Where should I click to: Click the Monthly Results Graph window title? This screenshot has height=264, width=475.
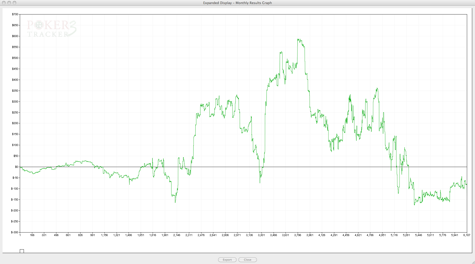[237, 3]
